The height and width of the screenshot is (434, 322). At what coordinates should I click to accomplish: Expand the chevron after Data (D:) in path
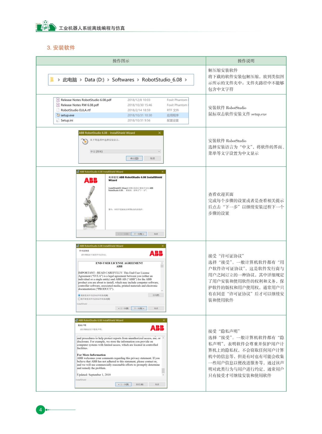(108, 80)
